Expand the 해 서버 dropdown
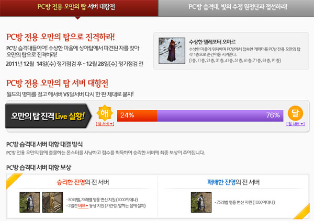This screenshot has width=314, height=221. (x=105, y=124)
